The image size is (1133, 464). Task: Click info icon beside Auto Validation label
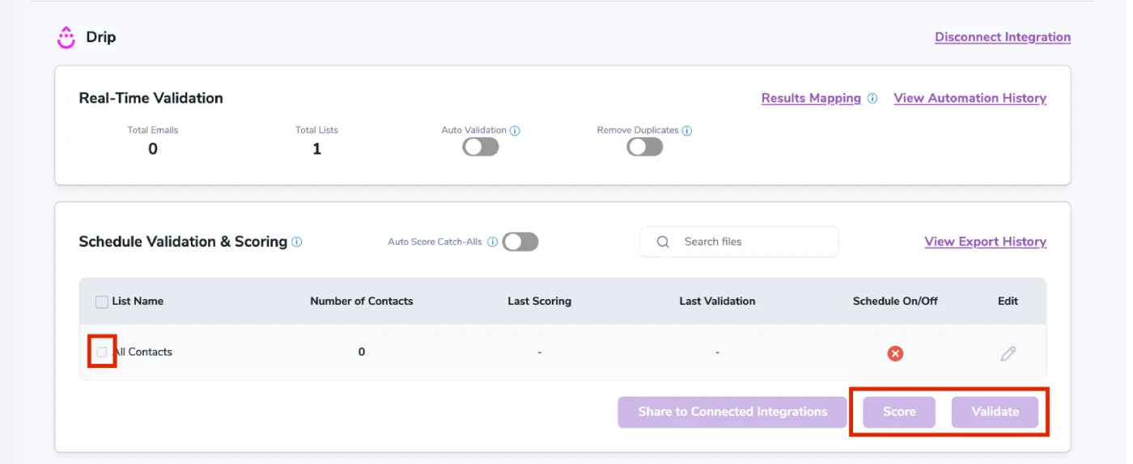pyautogui.click(x=516, y=130)
